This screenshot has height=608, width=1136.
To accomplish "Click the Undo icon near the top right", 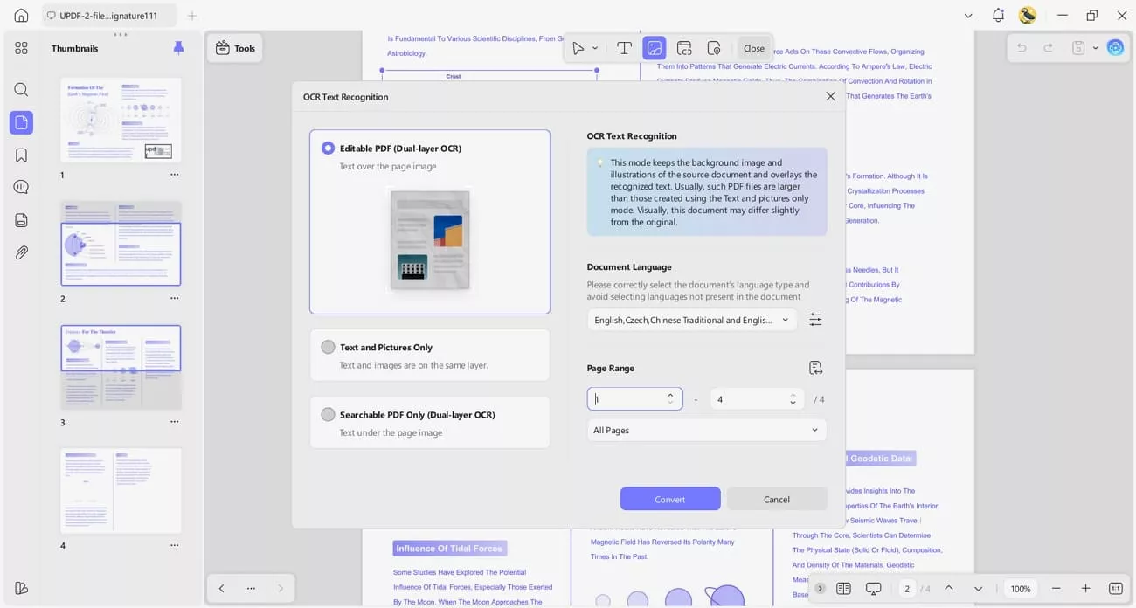I will point(1021,47).
